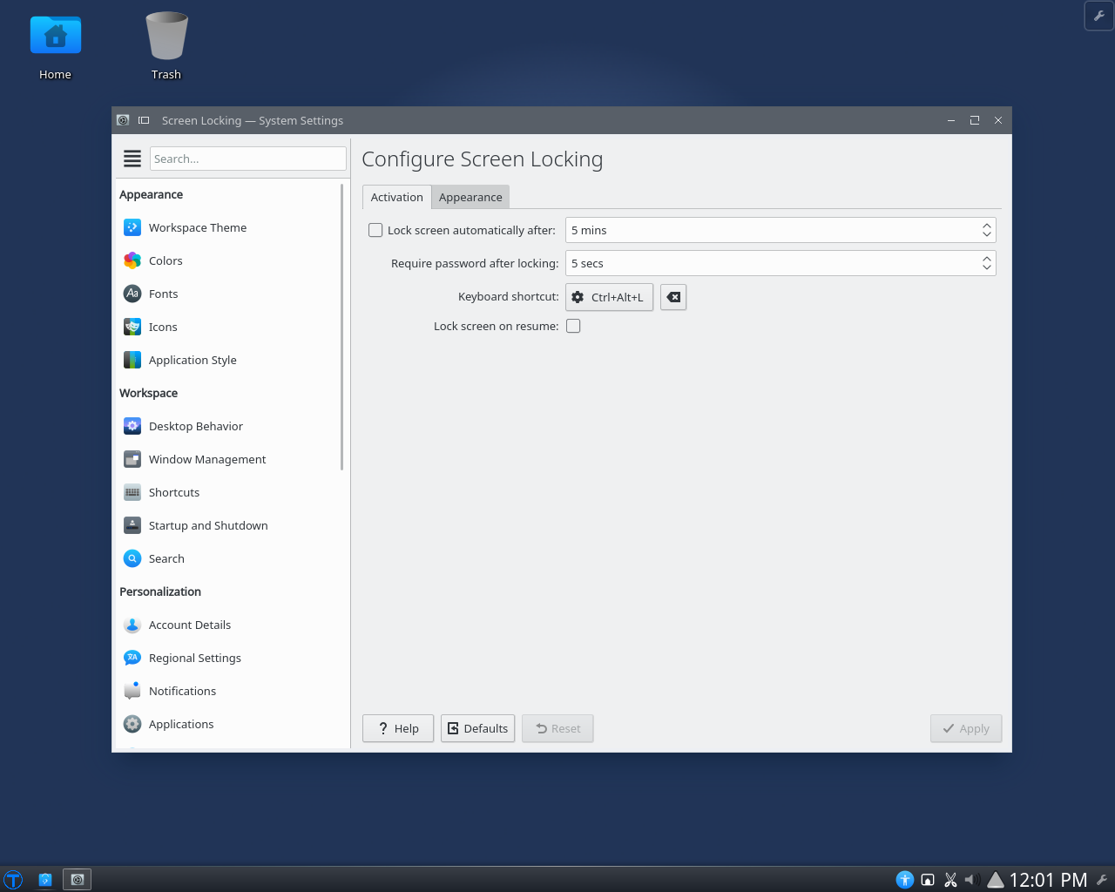The width and height of the screenshot is (1115, 892).
Task: Select System Settings task in taskbar
Action: coord(77,880)
